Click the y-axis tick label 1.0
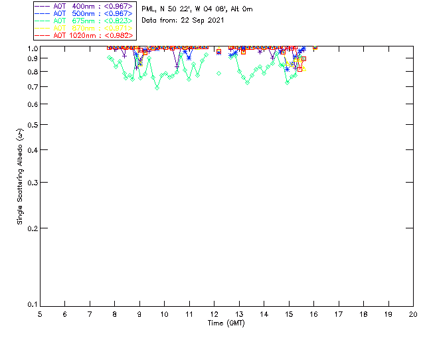 33,48
